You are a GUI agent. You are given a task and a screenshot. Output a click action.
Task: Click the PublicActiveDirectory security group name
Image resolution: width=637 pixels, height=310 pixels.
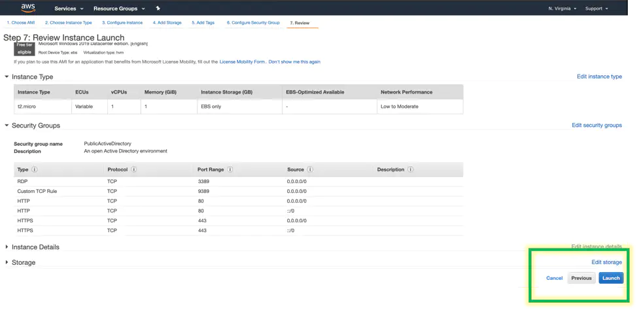(x=108, y=143)
